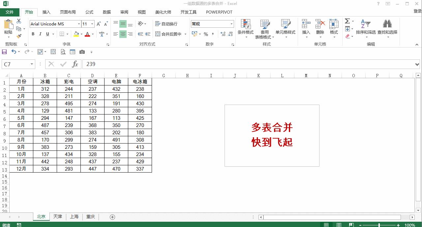Toggle Bold formatting
The width and height of the screenshot is (422, 227).
[33, 34]
